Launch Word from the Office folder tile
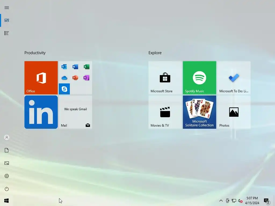This screenshot has height=206, width=275. (75, 67)
